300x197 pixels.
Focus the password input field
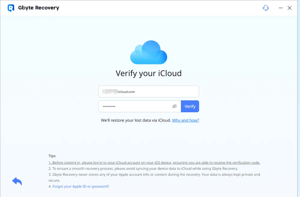[x=140, y=106]
